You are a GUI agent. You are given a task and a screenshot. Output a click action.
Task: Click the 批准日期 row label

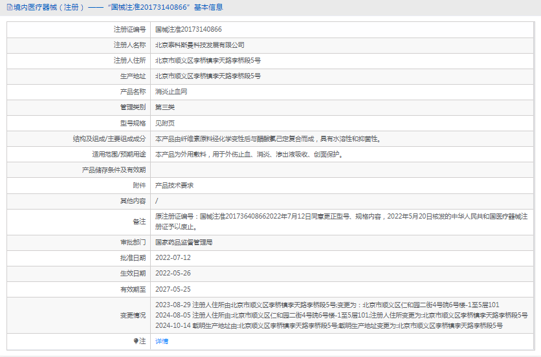133,257
